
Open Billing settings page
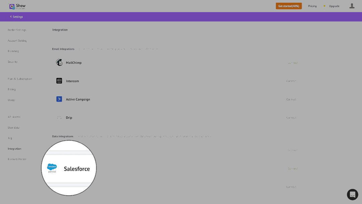pyautogui.click(x=11, y=89)
